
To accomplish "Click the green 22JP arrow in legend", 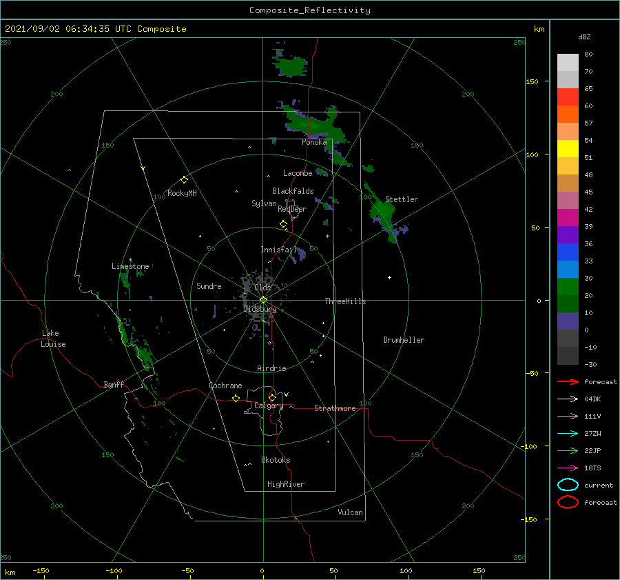I will (x=568, y=450).
